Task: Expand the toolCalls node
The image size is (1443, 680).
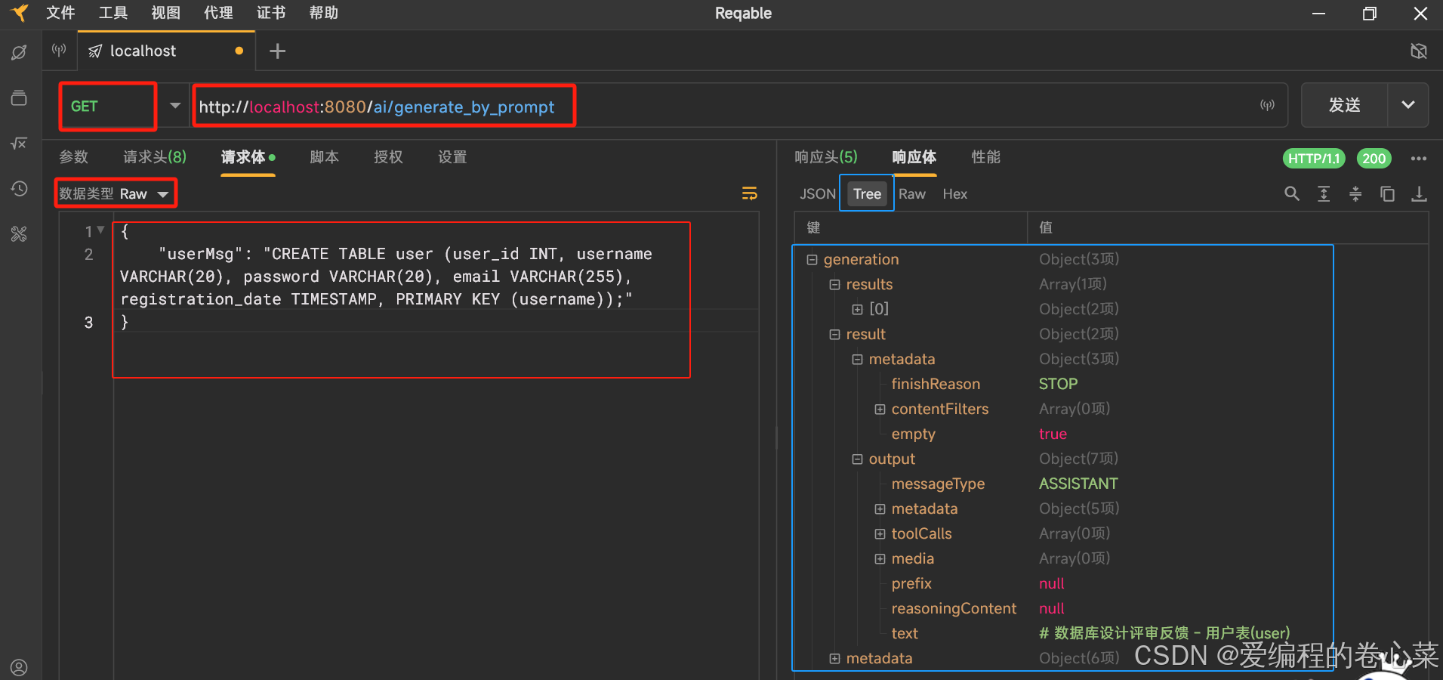Action: [x=880, y=533]
